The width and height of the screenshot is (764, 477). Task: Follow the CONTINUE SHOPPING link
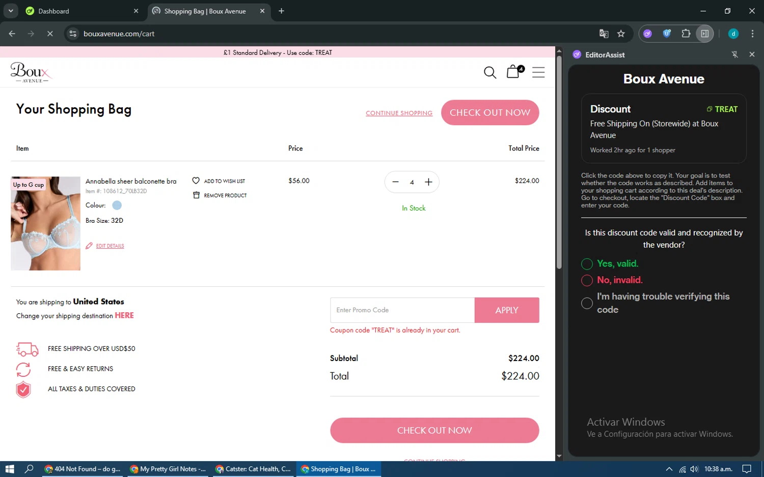point(399,113)
